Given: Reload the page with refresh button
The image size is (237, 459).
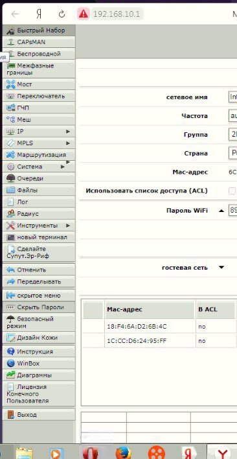Looking at the screenshot, I should (x=62, y=14).
